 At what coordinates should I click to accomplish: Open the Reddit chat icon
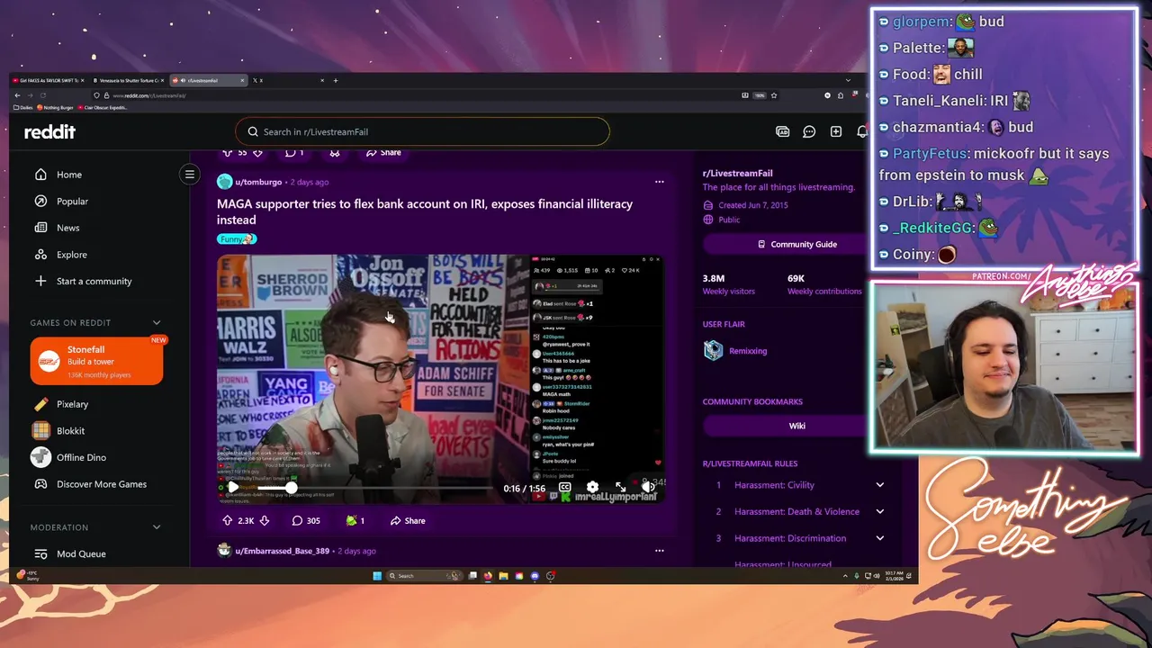[809, 132]
